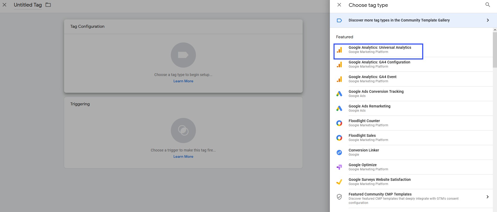Click the search icon in tag type panel
This screenshot has height=212, width=497.
click(x=488, y=5)
